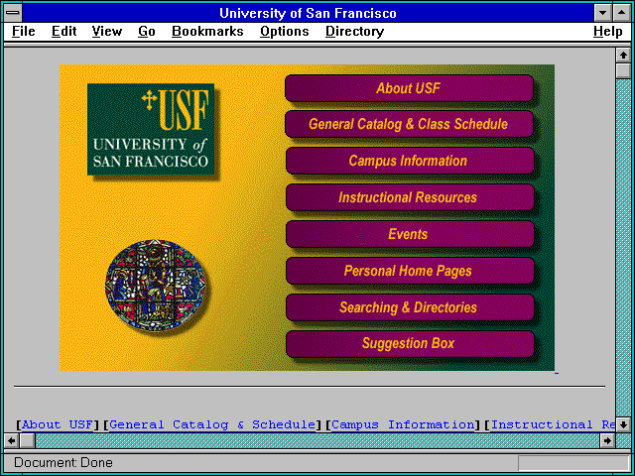The height and width of the screenshot is (476, 635).
Task: Open the Go menu
Action: point(147,32)
